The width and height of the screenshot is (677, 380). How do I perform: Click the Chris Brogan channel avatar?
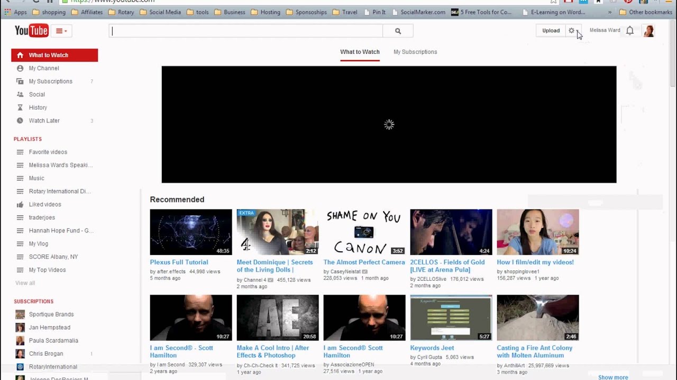tap(20, 354)
